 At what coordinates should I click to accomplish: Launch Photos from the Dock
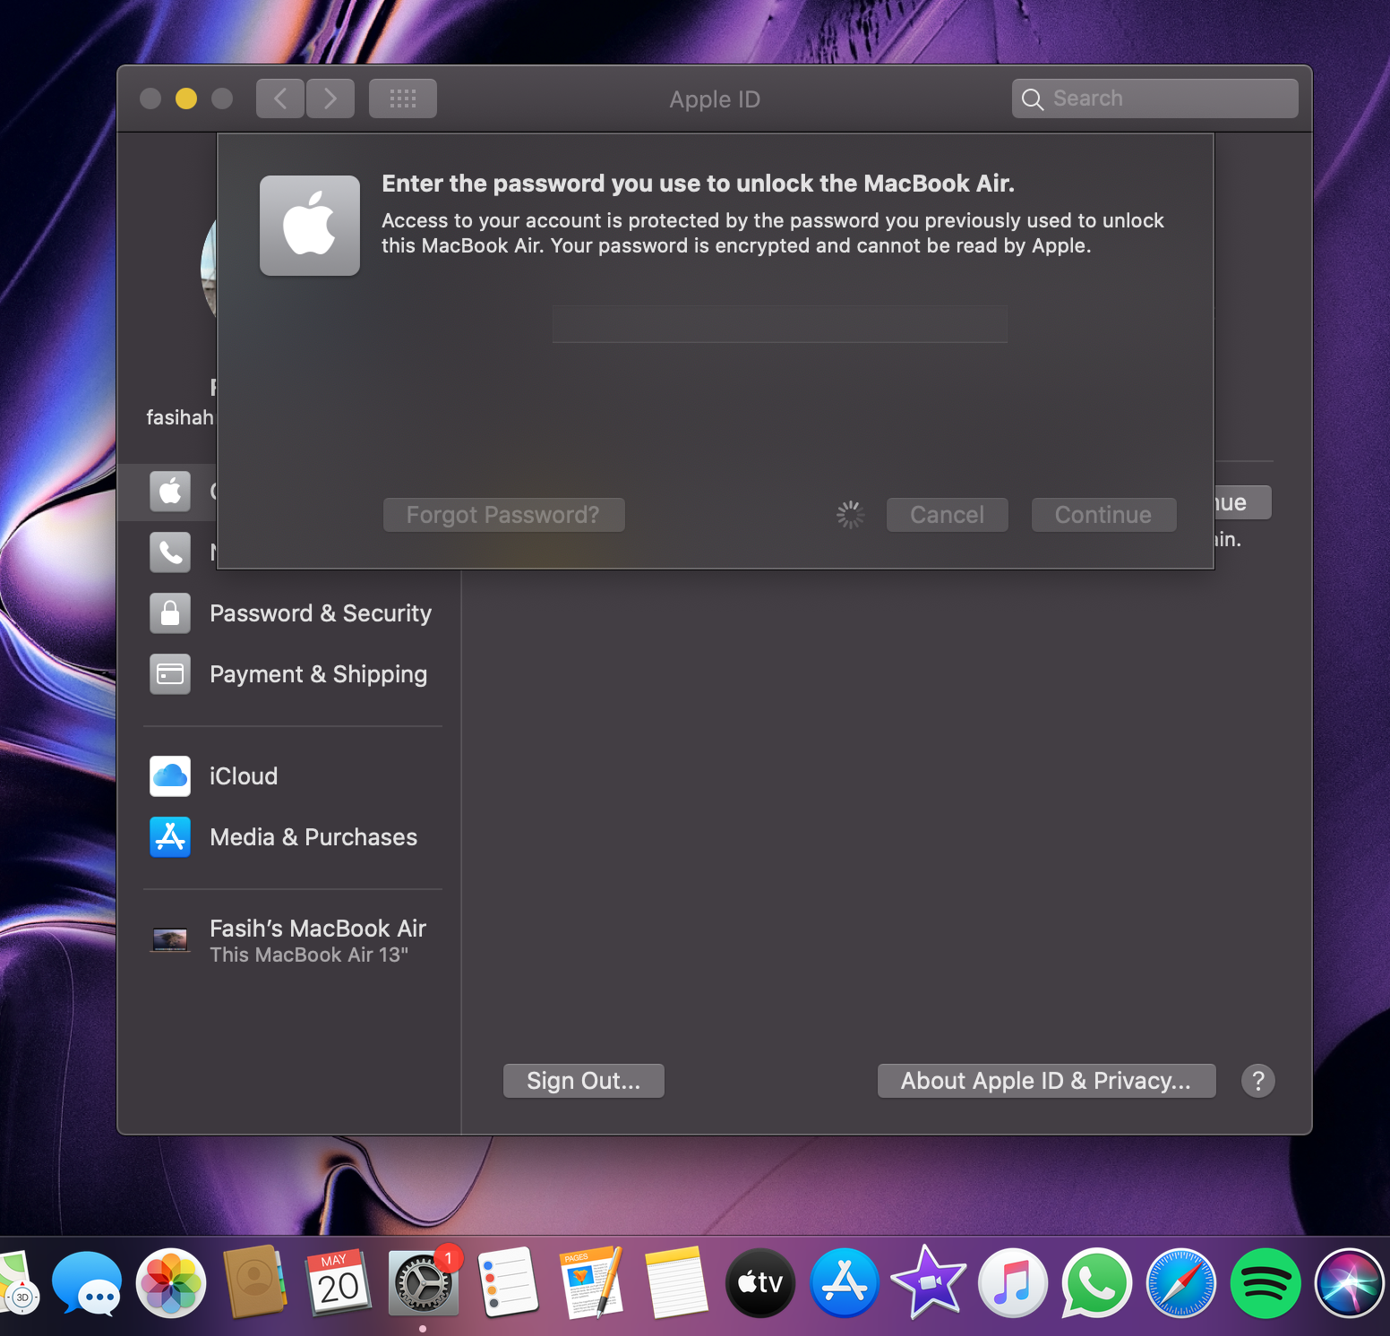pos(170,1283)
